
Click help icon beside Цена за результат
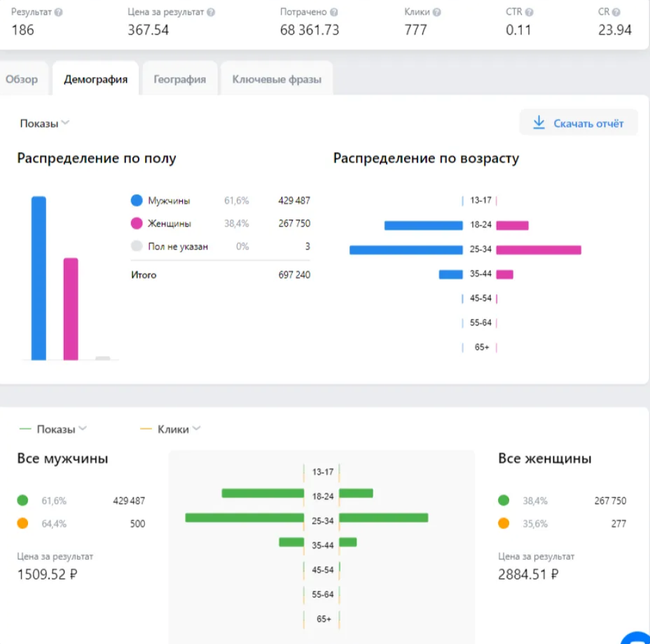pos(211,13)
